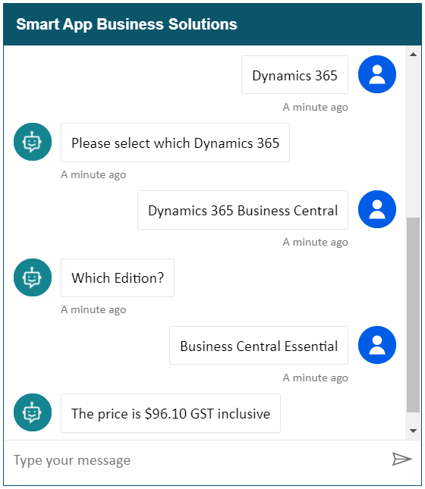
Task: Click the empty scrollbar track above thumb
Action: point(413,139)
